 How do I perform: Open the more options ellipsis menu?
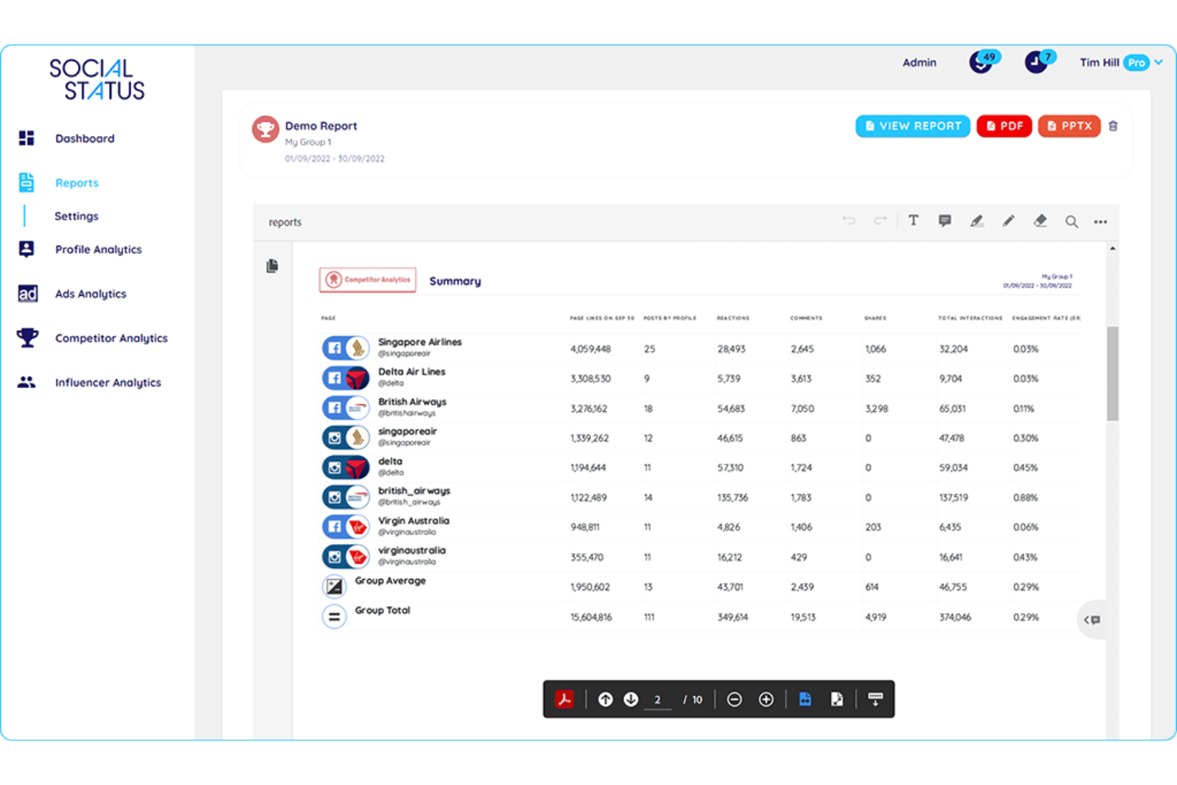tap(1101, 222)
